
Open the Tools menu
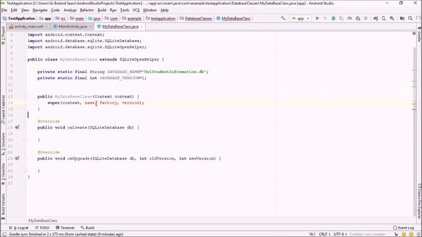tap(125, 11)
